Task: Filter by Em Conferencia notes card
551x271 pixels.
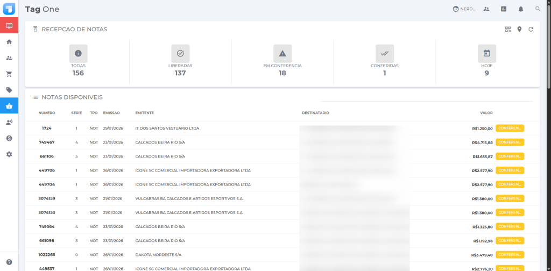Action: (x=282, y=60)
